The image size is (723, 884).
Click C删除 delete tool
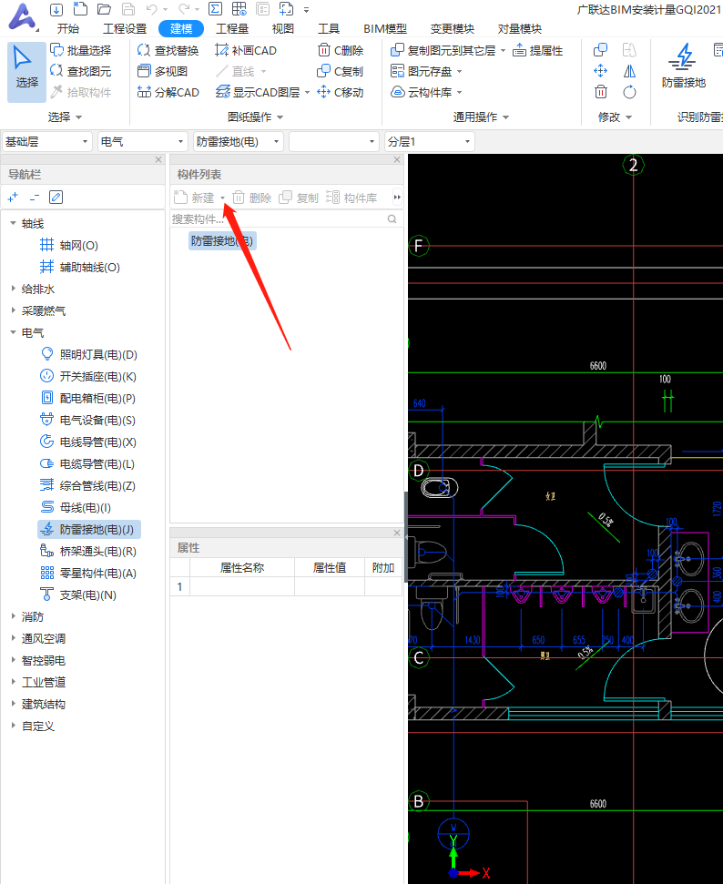tap(340, 50)
